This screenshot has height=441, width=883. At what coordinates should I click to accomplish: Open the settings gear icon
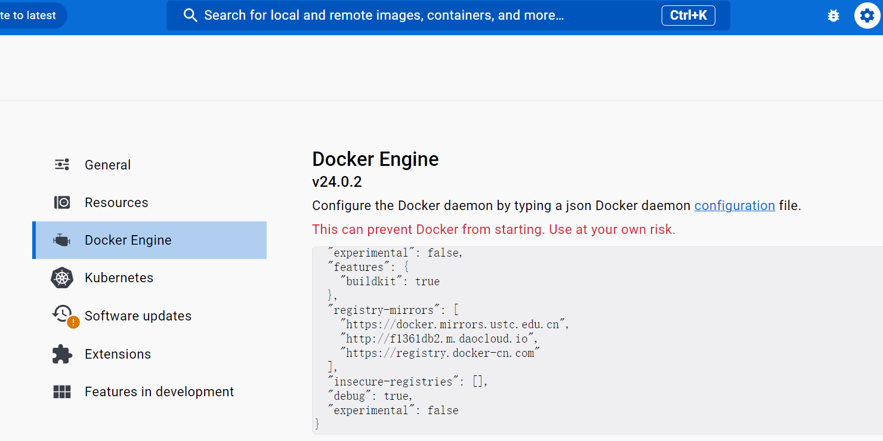point(867,16)
